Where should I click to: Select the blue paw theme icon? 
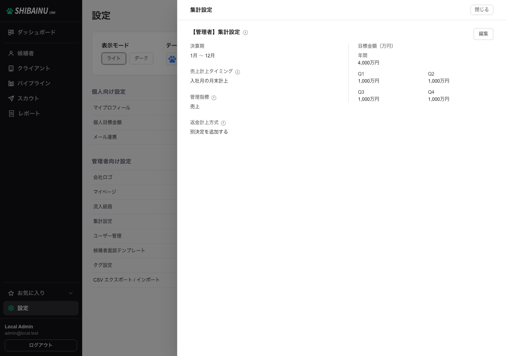(x=172, y=59)
